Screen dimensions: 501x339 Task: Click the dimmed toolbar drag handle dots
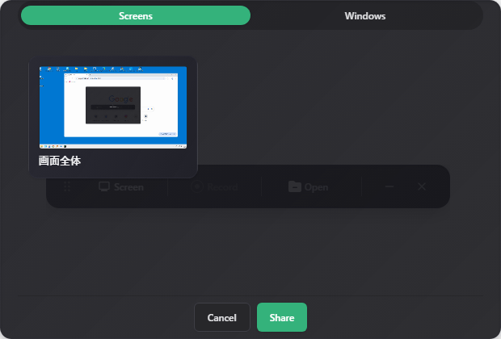point(67,186)
